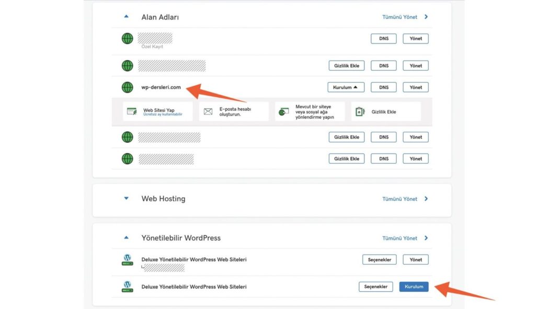549x309 pixels.
Task: Click Seçenekler beside the blue Kurulum button
Action: [376, 287]
